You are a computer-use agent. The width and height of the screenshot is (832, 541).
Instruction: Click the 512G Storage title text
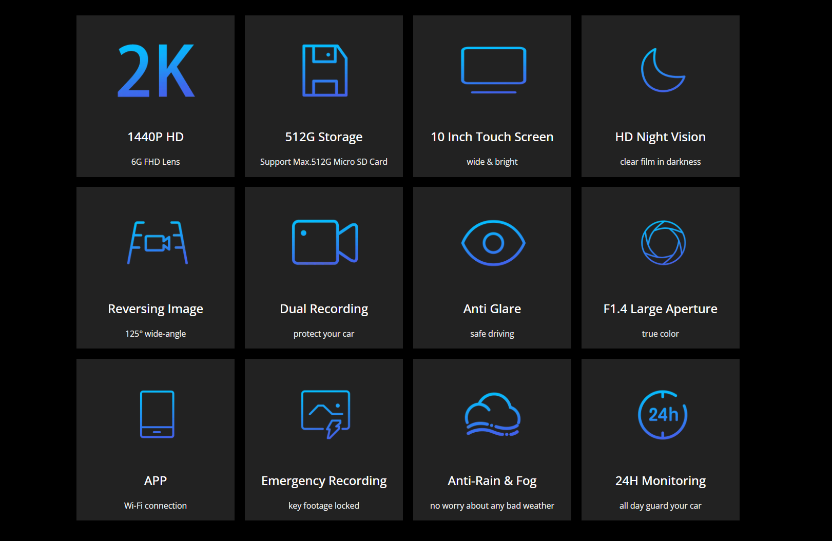click(324, 137)
